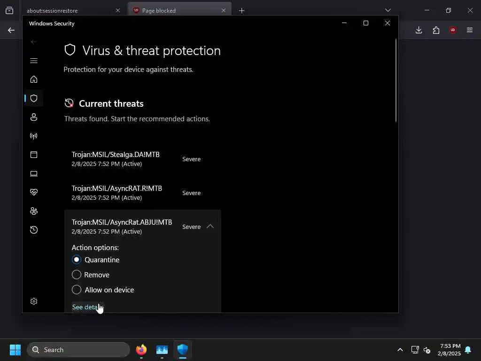Click 'Action options:' label text
The height and width of the screenshot is (361, 481).
(x=95, y=247)
